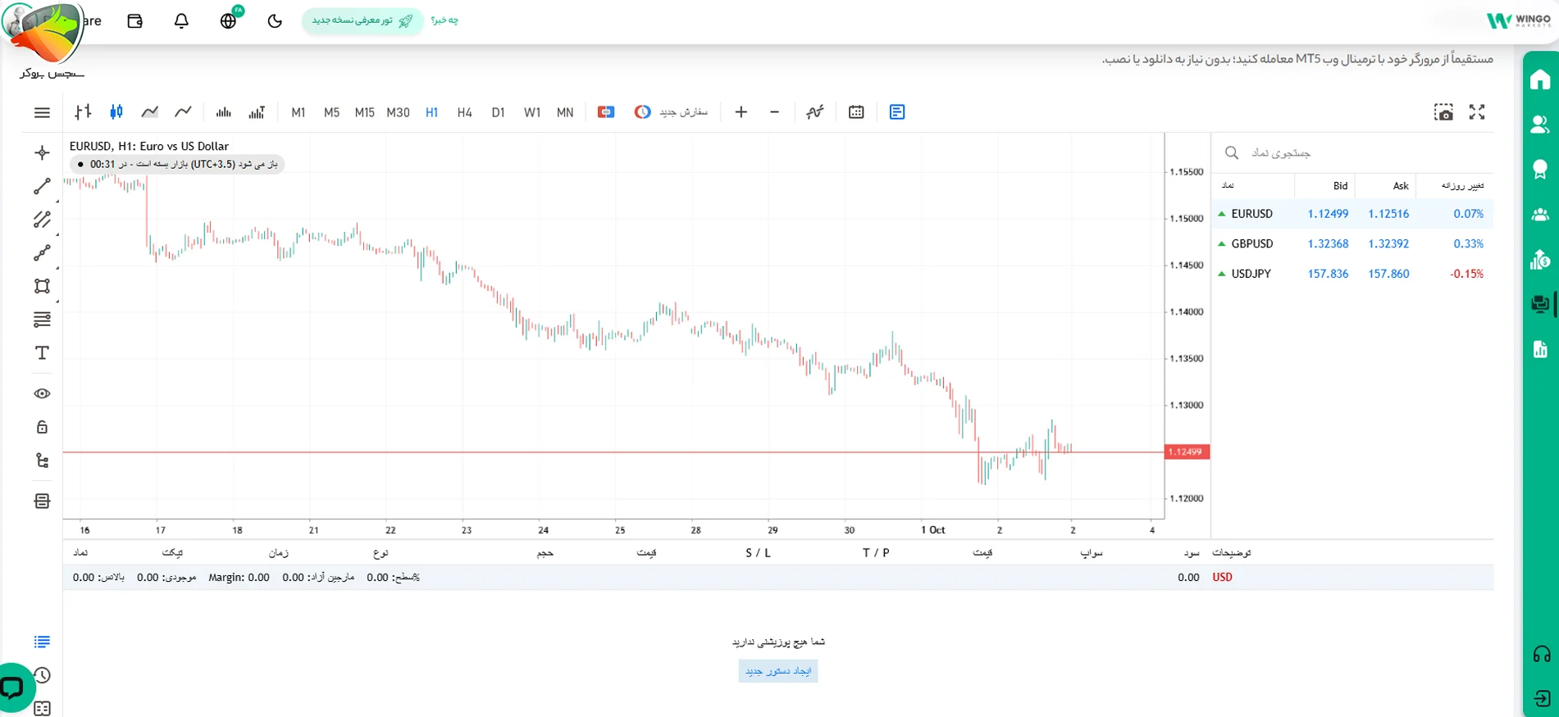Click the ایجاد دستور جدید button
Viewport: 1559px width, 717px height.
tap(778, 671)
